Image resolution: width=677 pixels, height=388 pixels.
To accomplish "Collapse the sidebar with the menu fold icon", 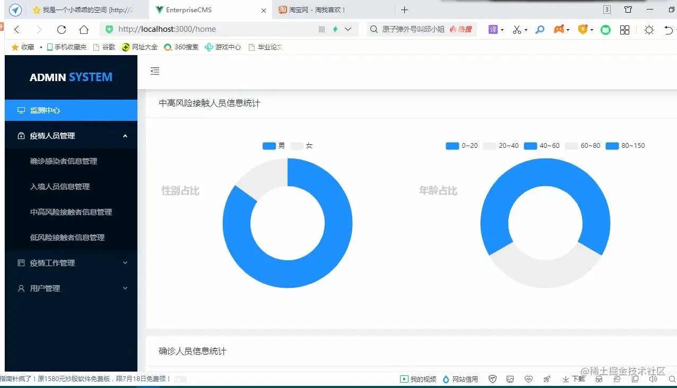I will click(x=155, y=71).
